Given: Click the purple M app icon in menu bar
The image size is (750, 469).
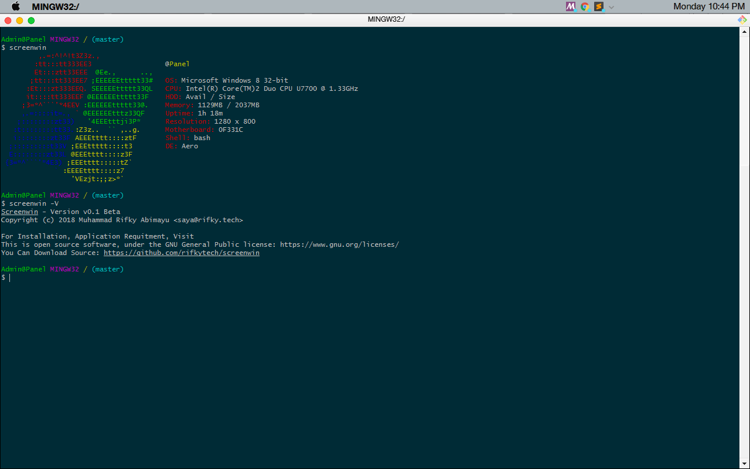Looking at the screenshot, I should [x=570, y=6].
